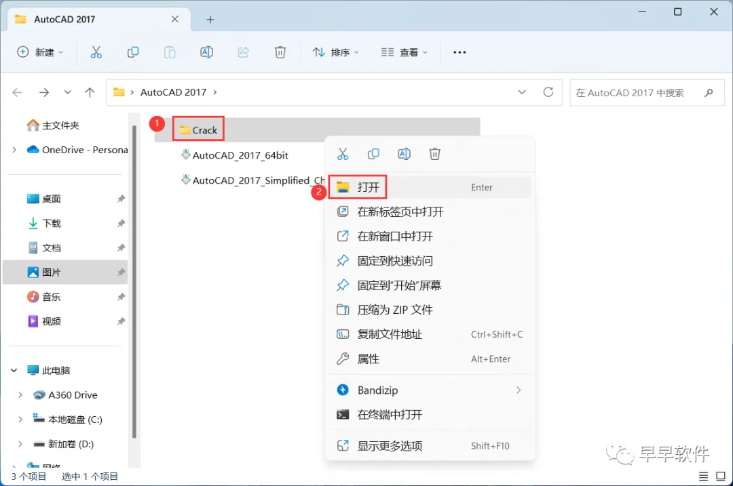Choose 在新标签页中打开 menu entry

[430, 212]
